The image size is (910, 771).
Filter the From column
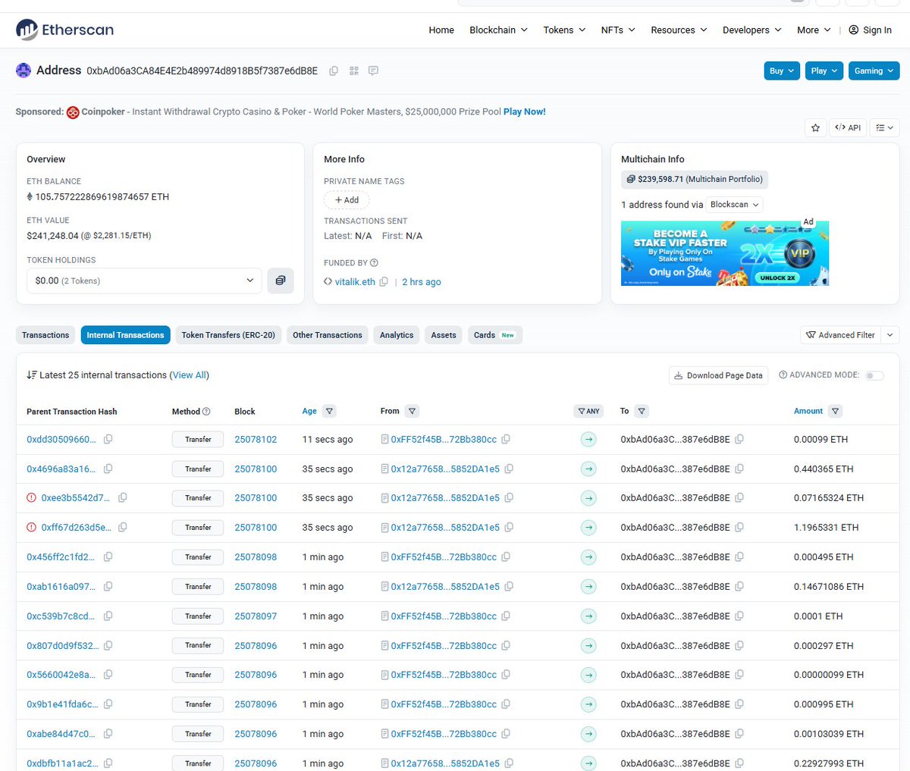click(x=412, y=411)
